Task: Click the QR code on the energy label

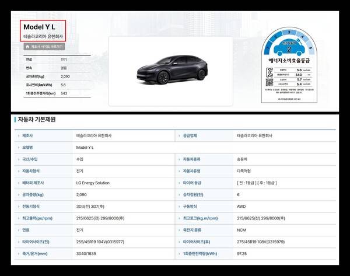Action: [269, 83]
